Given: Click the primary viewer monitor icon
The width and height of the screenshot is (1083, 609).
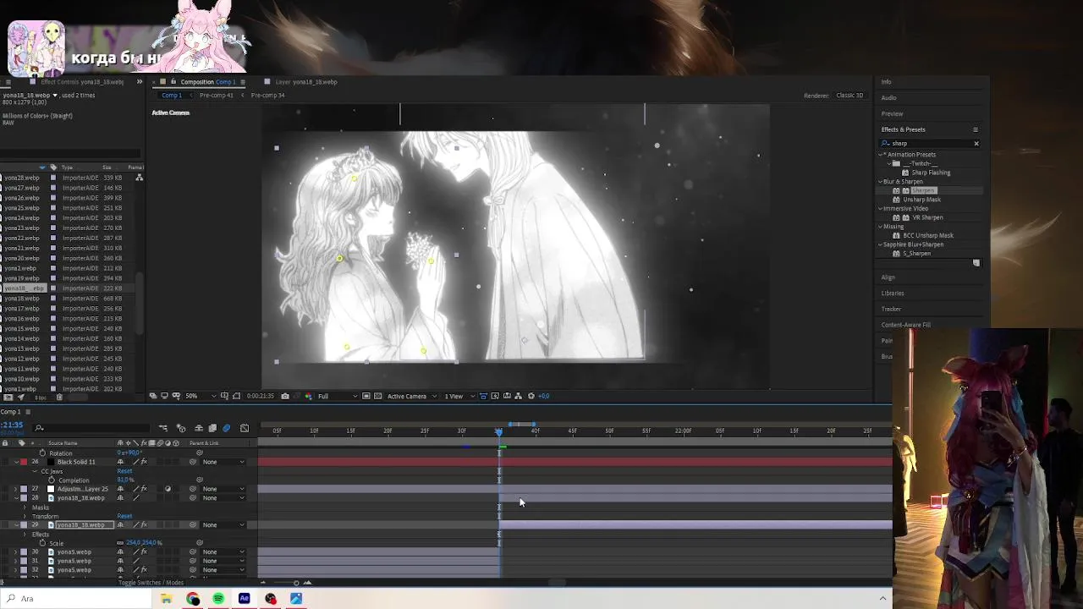Looking at the screenshot, I should pos(164,396).
